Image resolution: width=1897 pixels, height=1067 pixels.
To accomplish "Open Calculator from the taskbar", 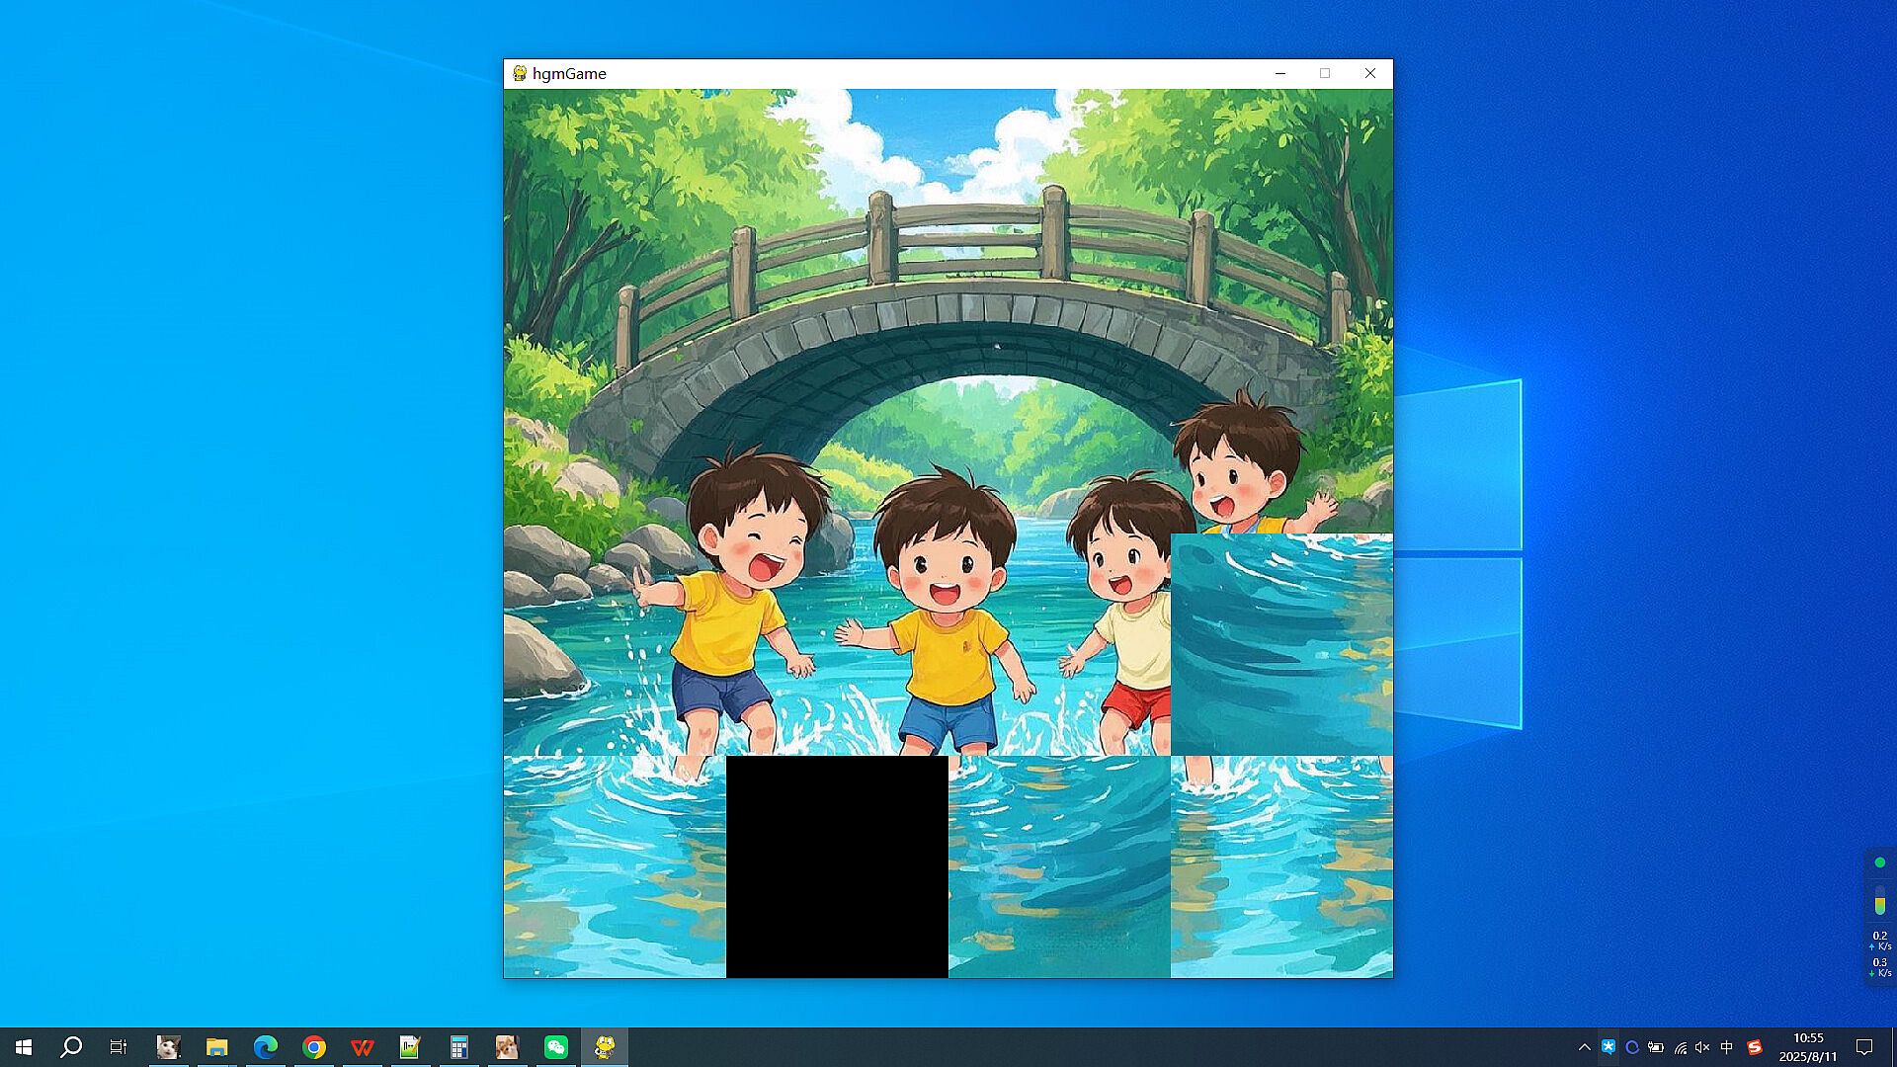I will pyautogui.click(x=458, y=1047).
